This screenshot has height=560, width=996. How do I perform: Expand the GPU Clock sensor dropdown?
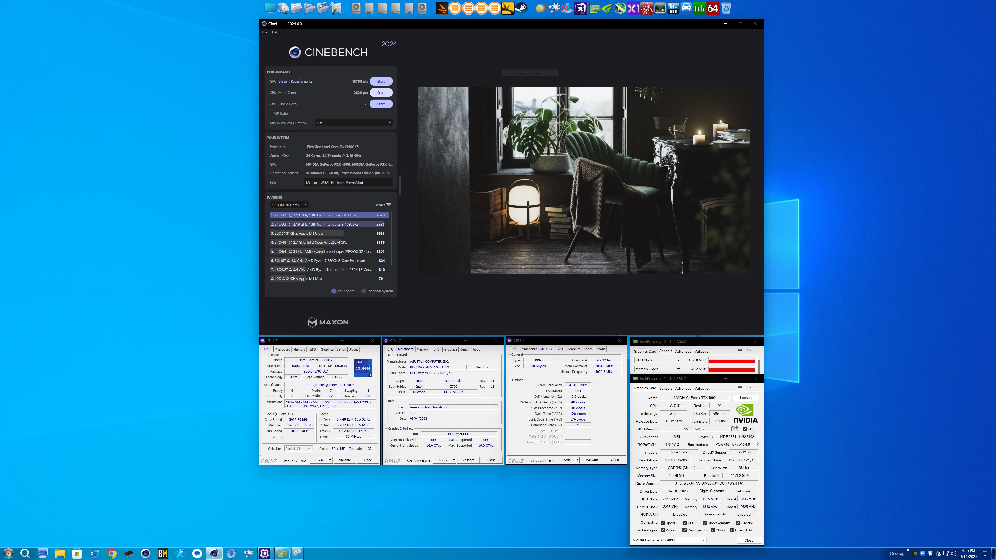coord(678,360)
